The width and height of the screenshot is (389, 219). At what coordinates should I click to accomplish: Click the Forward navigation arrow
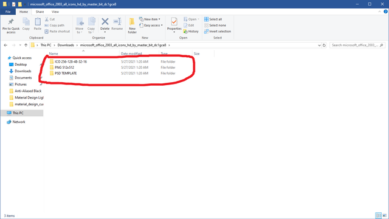click(x=13, y=45)
